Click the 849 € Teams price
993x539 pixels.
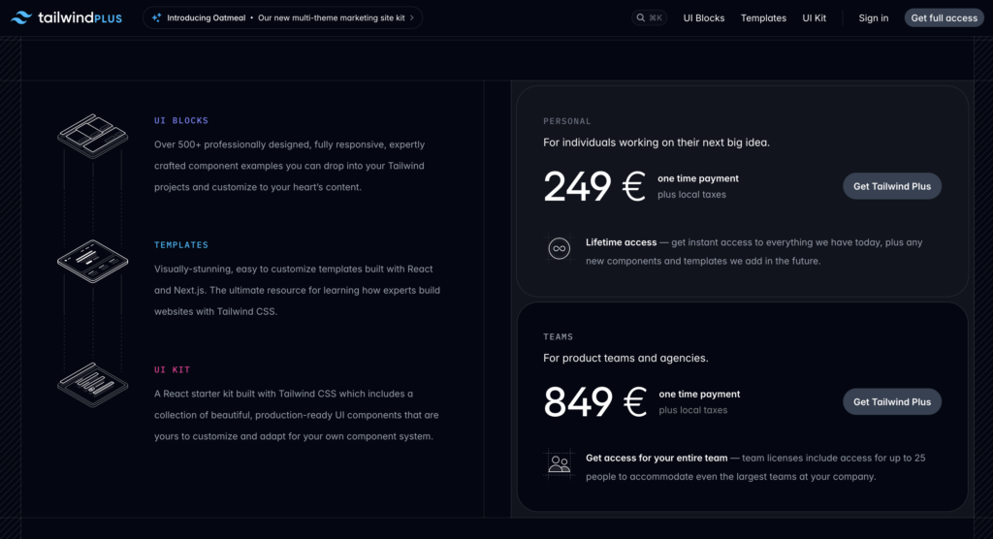point(594,401)
